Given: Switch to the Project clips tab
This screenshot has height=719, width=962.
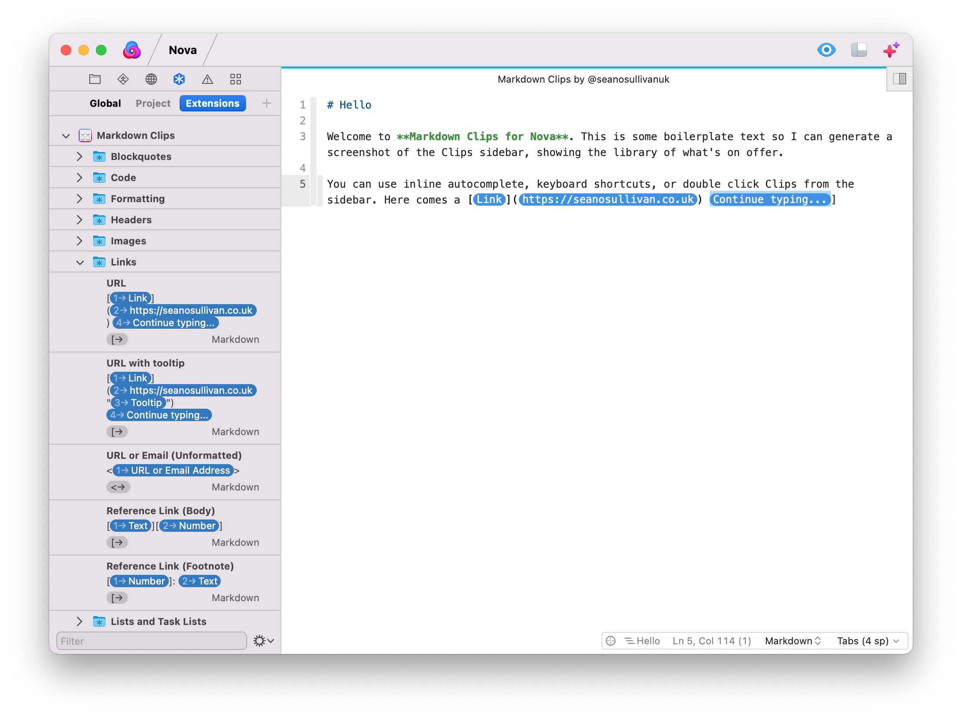Looking at the screenshot, I should pyautogui.click(x=153, y=103).
